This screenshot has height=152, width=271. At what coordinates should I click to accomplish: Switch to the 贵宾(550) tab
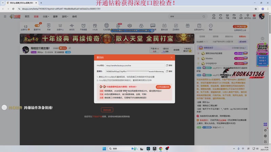coord(229,36)
